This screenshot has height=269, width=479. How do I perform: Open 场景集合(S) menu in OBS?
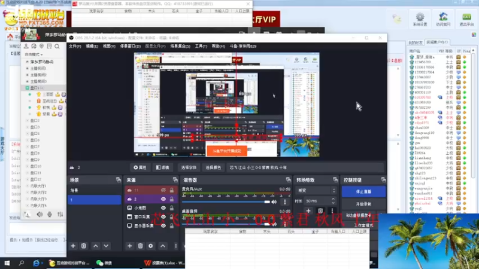tap(180, 46)
